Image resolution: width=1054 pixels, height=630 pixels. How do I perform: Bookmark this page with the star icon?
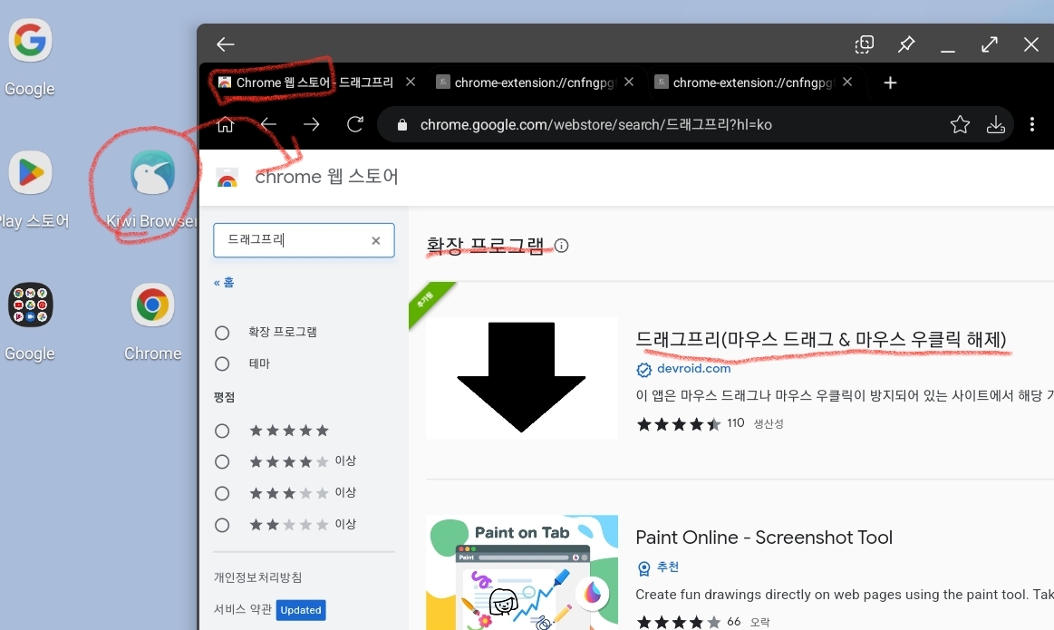960,124
